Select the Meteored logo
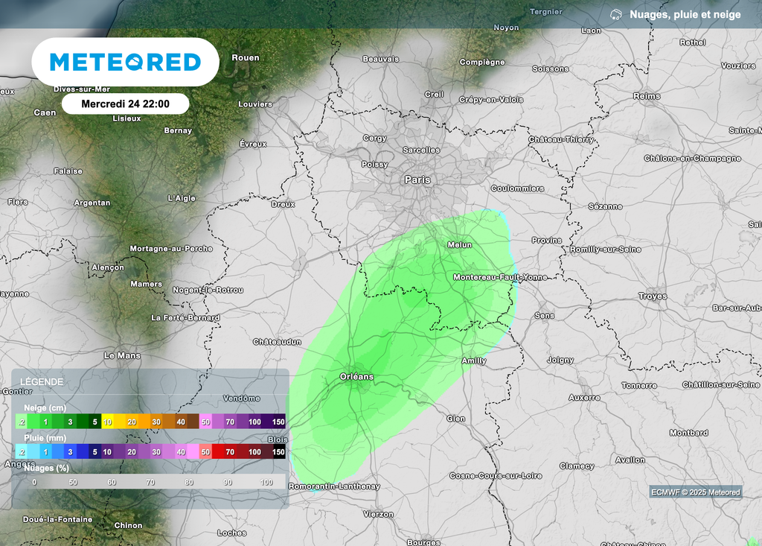The height and width of the screenshot is (546, 762). 125,62
